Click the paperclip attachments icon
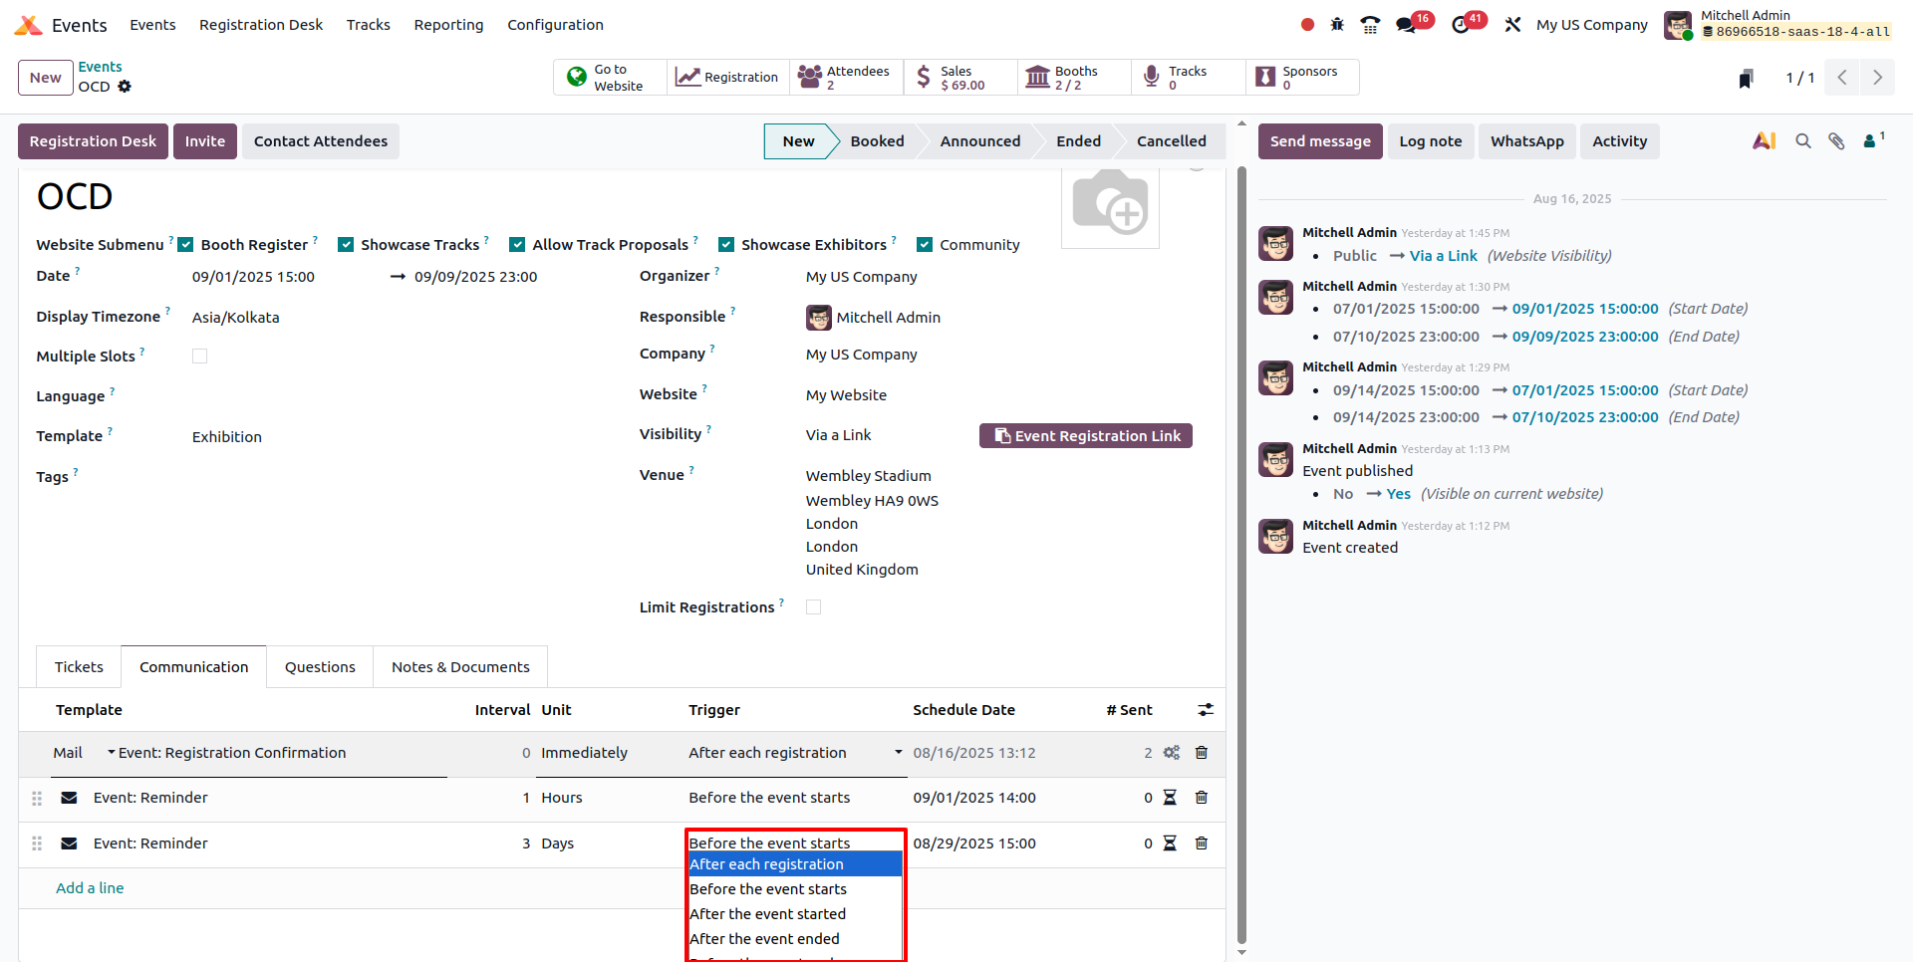The width and height of the screenshot is (1913, 962). point(1836,141)
